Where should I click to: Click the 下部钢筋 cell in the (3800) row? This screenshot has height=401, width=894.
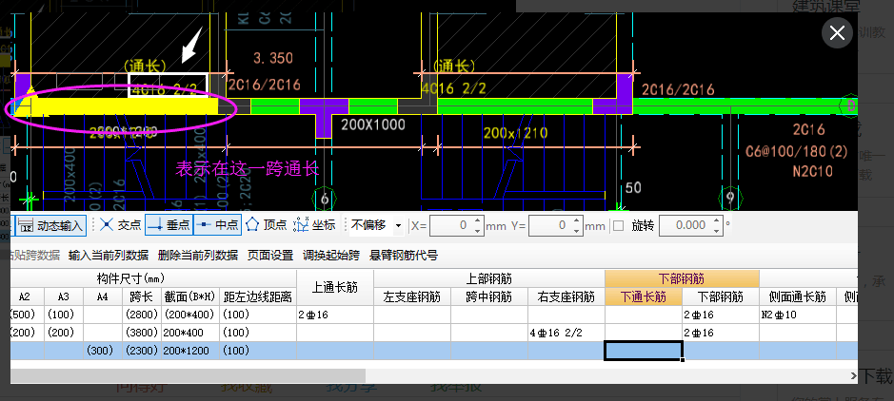[721, 333]
